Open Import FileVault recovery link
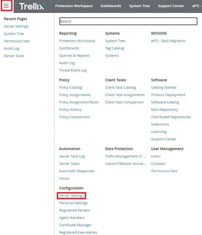The height and width of the screenshot is (235, 202). tap(125, 164)
